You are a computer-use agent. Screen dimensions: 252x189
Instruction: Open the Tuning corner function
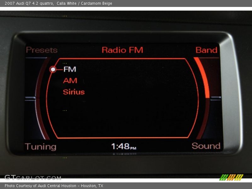[x=41, y=146]
